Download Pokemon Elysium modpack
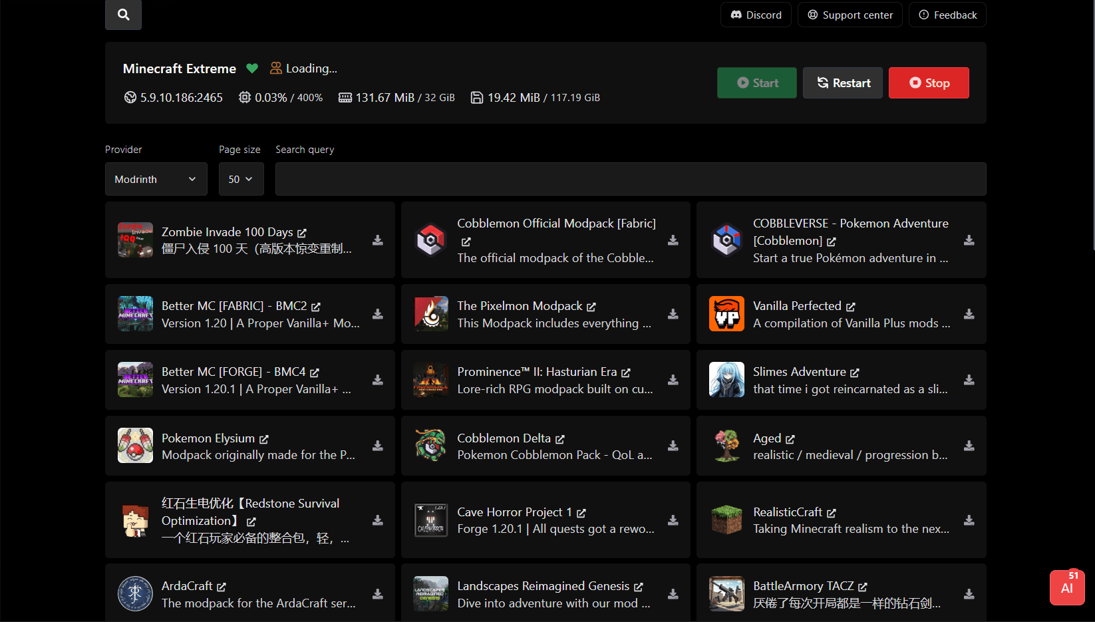The height and width of the screenshot is (622, 1095). [378, 446]
